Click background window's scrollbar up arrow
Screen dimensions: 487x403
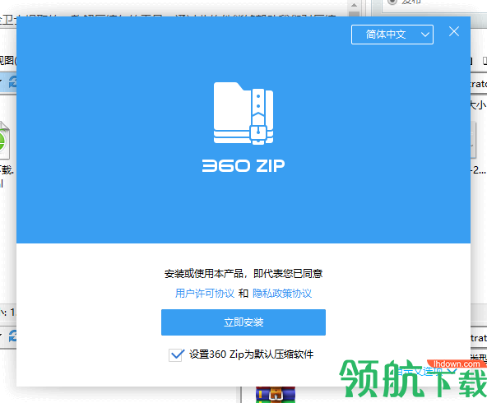click(x=354, y=5)
